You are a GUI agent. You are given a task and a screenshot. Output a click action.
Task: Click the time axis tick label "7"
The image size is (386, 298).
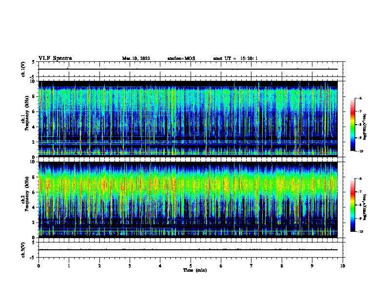[251, 266]
